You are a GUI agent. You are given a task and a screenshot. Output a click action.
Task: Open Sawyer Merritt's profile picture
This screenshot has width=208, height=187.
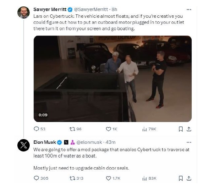23,12
